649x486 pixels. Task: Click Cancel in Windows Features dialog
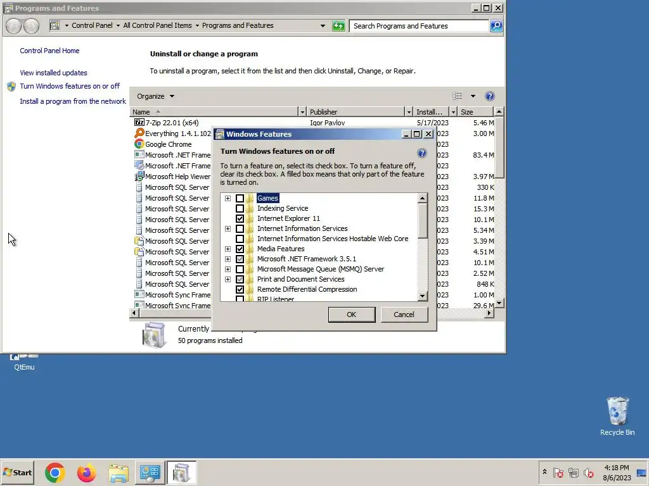point(404,315)
